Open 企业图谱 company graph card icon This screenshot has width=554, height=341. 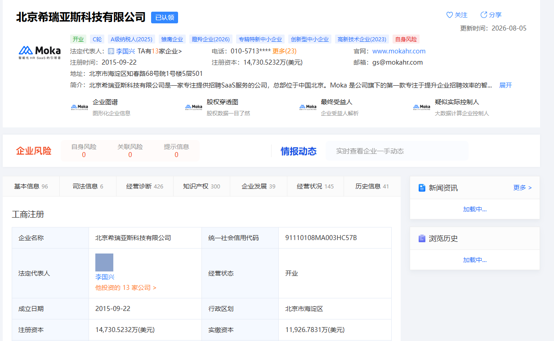(x=80, y=107)
